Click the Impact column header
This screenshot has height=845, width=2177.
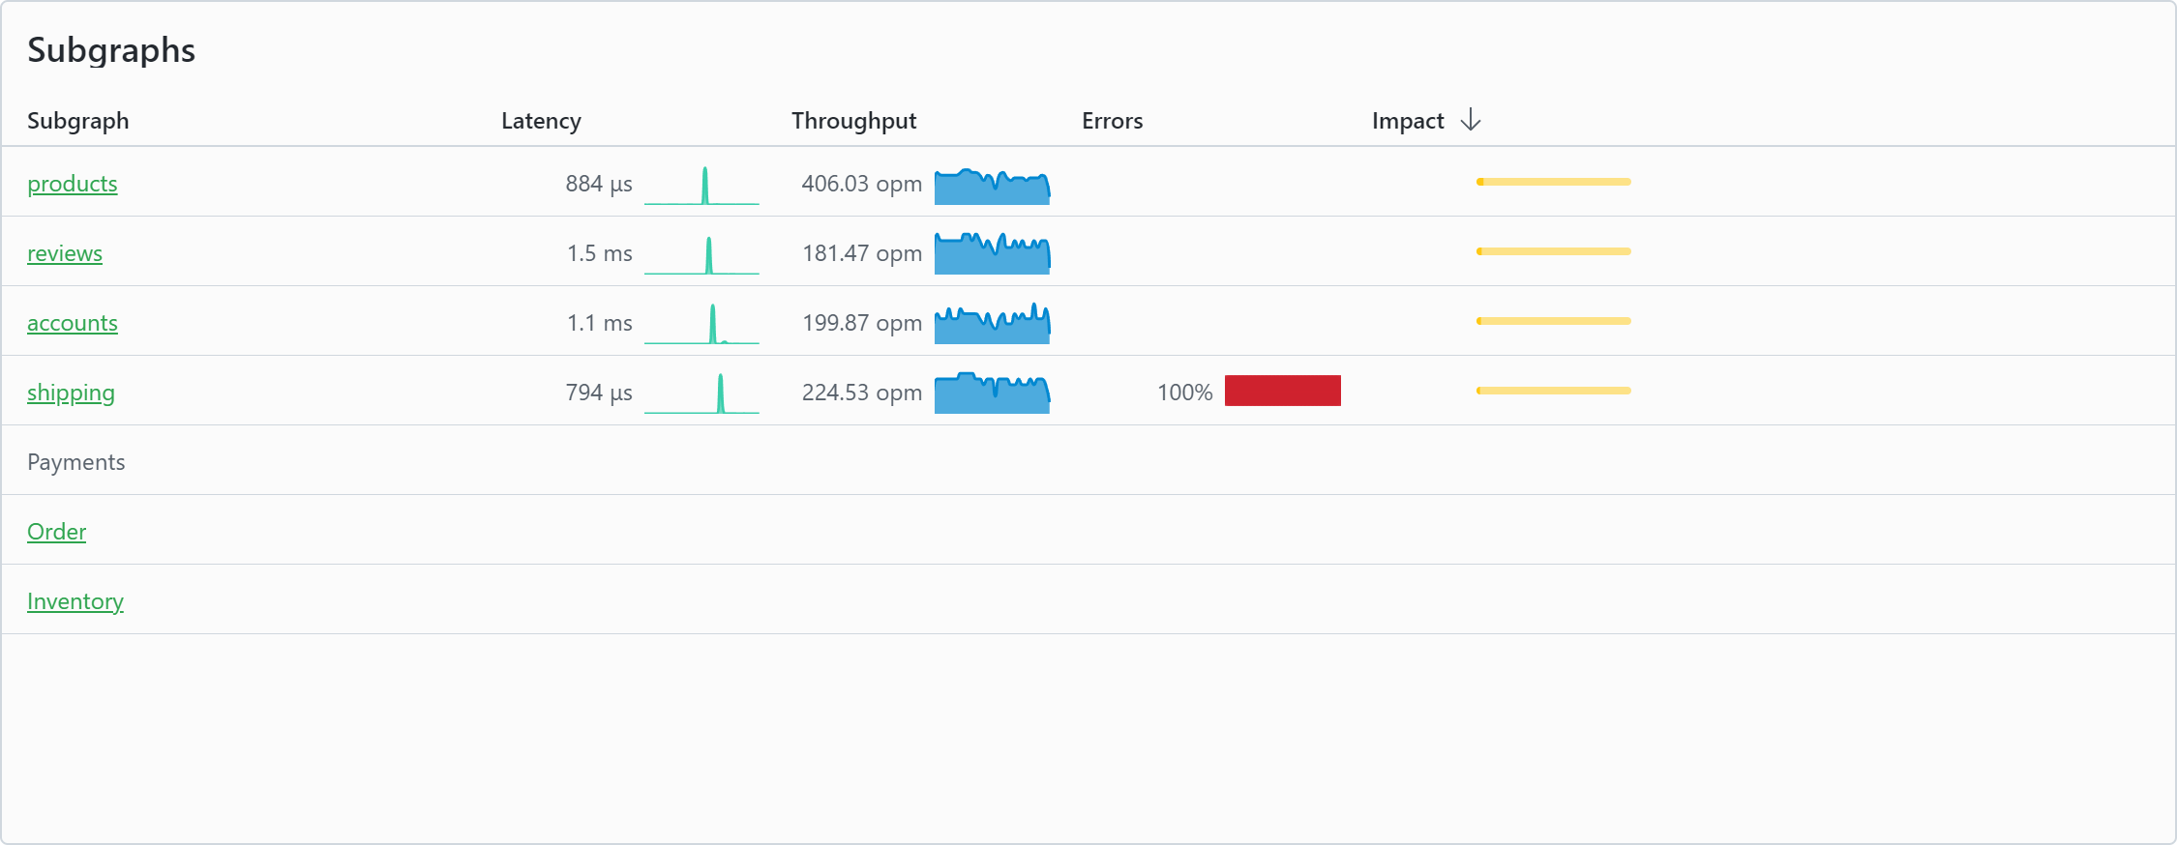(x=1408, y=121)
